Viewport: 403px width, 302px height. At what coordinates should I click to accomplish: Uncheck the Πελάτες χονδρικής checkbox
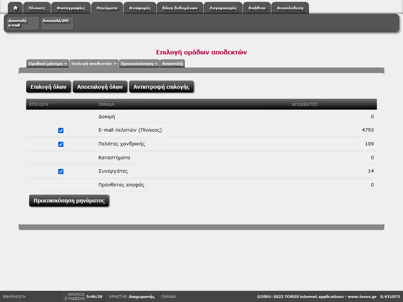pos(61,144)
